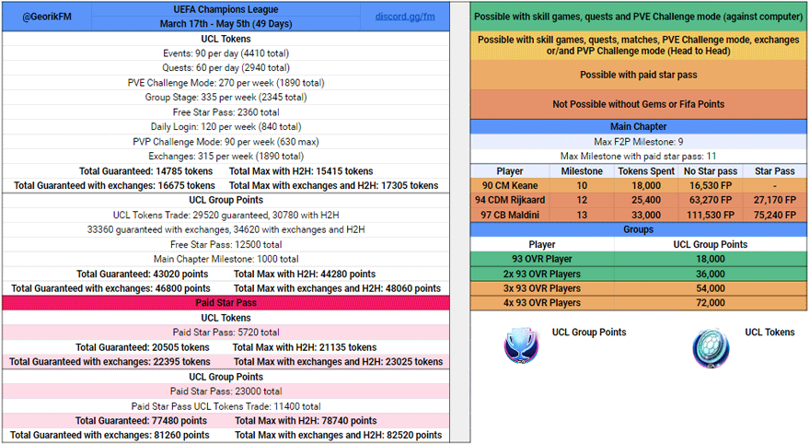The width and height of the screenshot is (810, 444).
Task: Open the discord.gg/fm link
Action: pos(404,17)
